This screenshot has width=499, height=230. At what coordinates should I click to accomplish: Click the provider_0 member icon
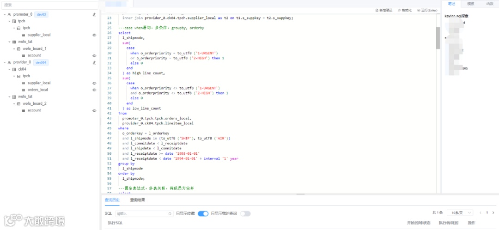[x=10, y=62]
